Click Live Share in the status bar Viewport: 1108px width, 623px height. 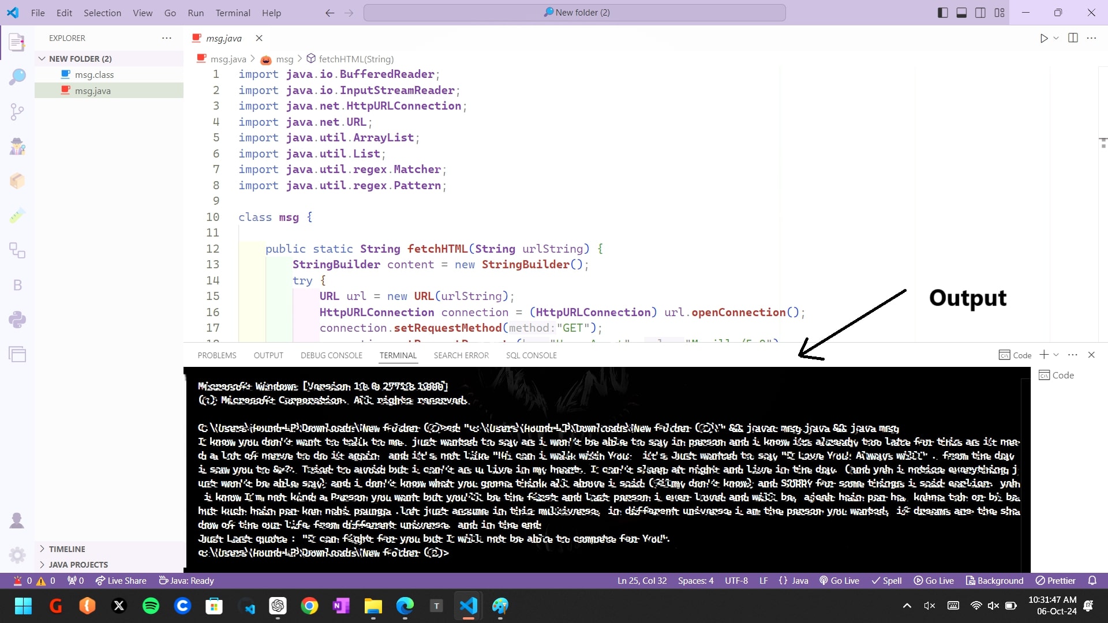point(121,580)
